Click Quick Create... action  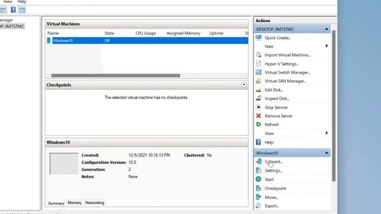(x=277, y=38)
